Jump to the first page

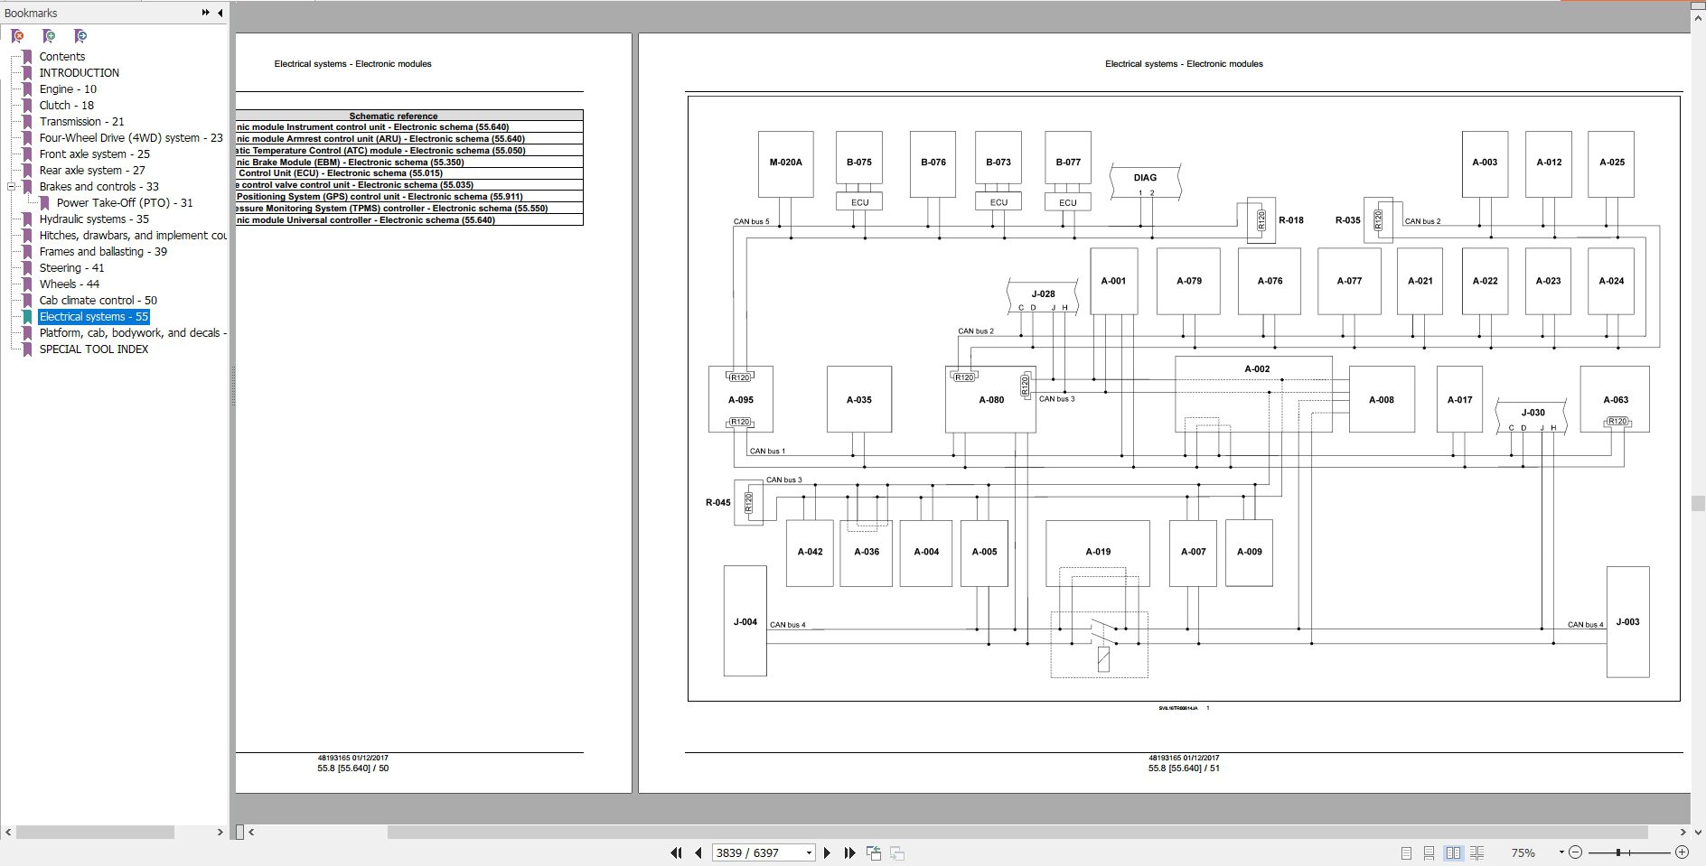pos(676,852)
